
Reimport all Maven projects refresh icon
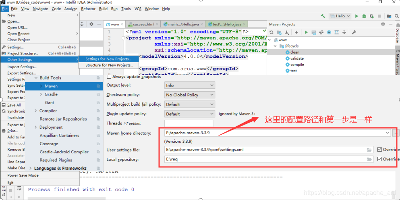pos(272,32)
